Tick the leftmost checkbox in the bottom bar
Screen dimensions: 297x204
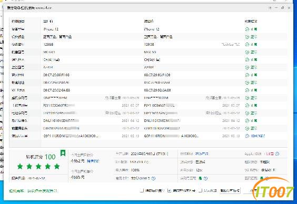(x=142, y=190)
